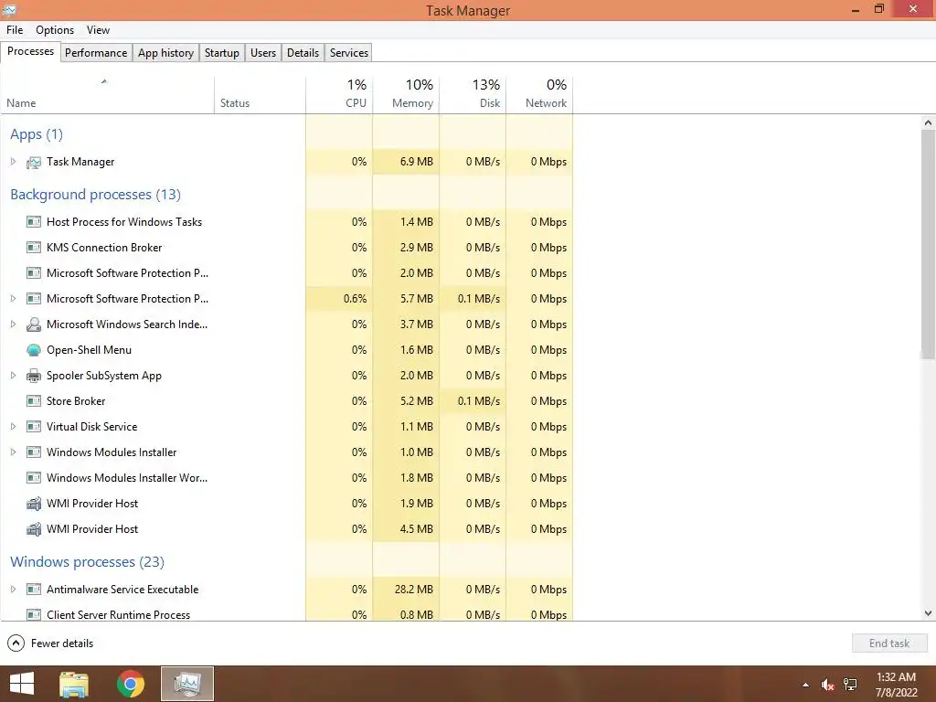Open the File menu
The image size is (936, 702).
pos(15,30)
